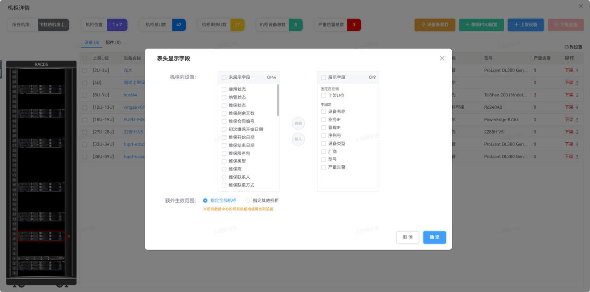
Task: Check the 维保合同编号 field checkbox
Action: (x=224, y=121)
